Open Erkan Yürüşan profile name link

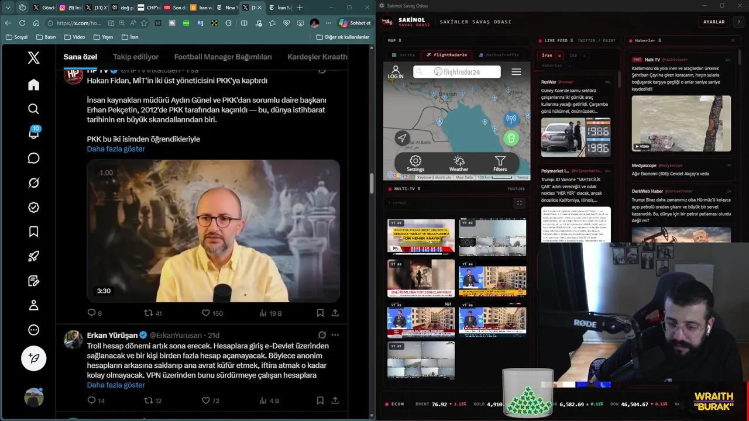coord(112,335)
